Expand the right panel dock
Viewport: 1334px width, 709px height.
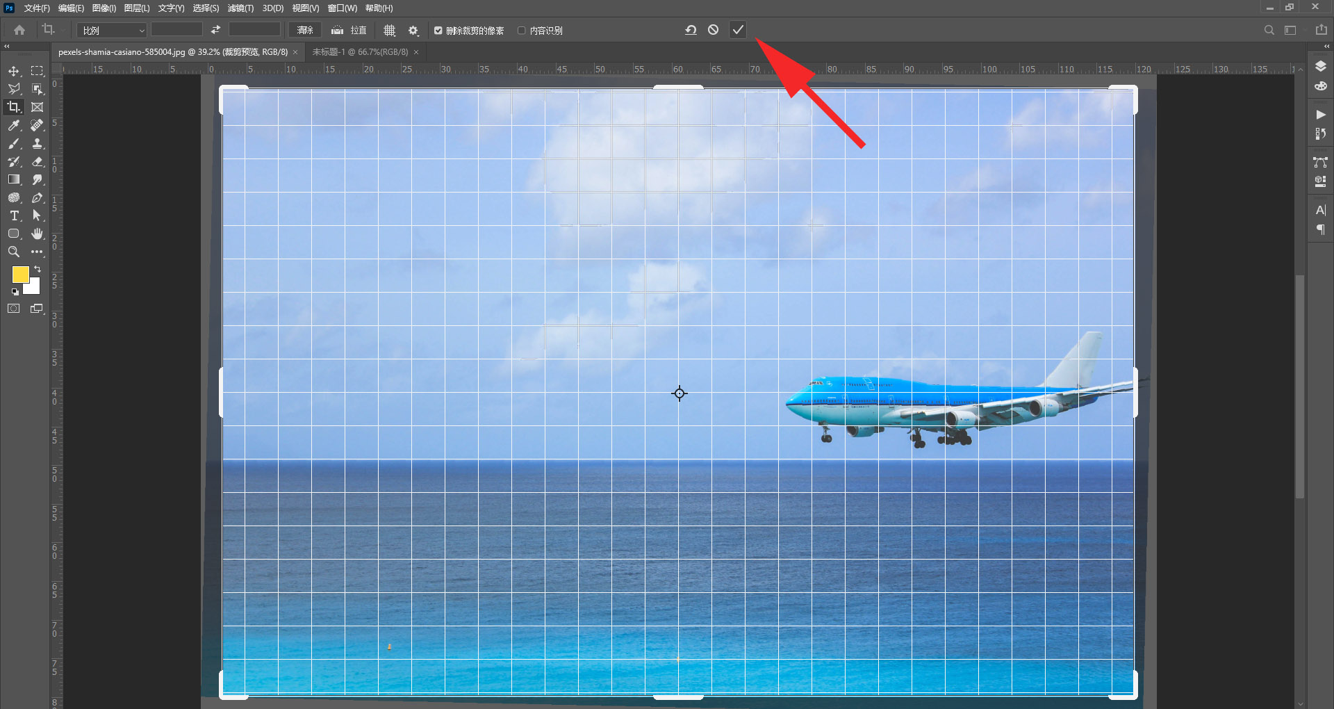click(1326, 46)
